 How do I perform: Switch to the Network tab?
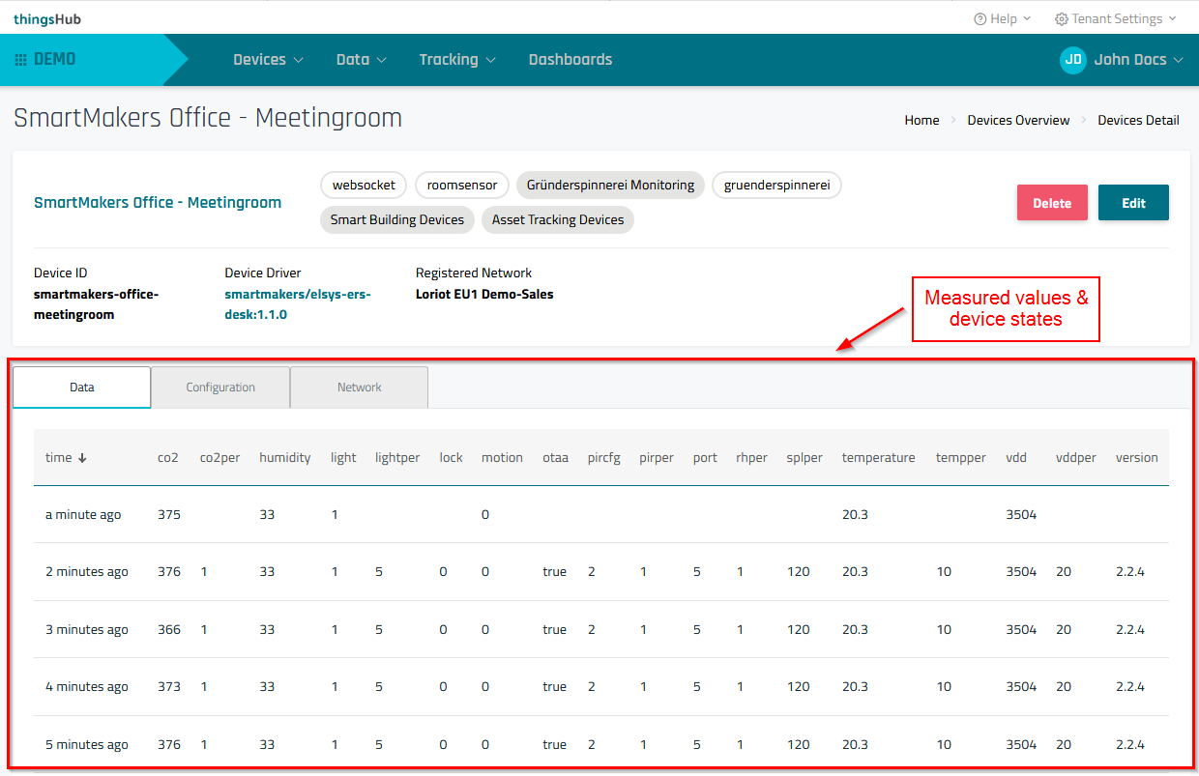click(x=359, y=388)
